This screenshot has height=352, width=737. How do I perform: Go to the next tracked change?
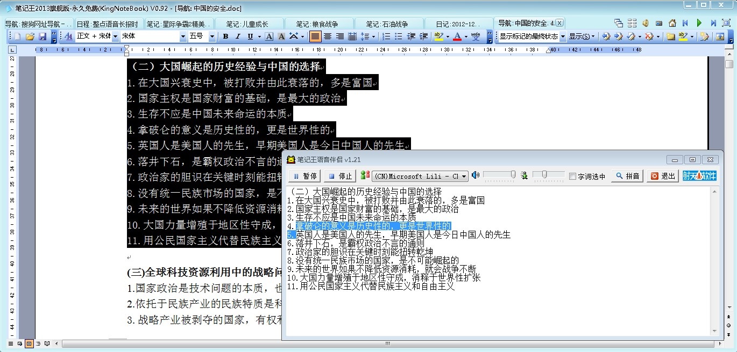(x=619, y=36)
